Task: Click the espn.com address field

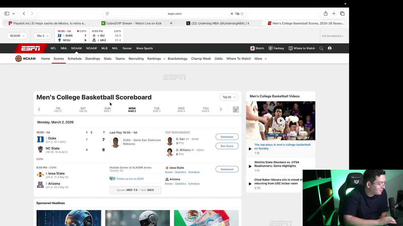Action: (175, 14)
